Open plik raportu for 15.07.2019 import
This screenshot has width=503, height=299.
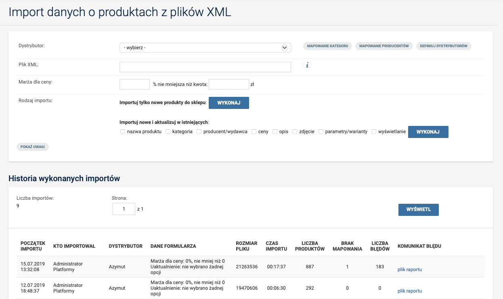click(409, 270)
